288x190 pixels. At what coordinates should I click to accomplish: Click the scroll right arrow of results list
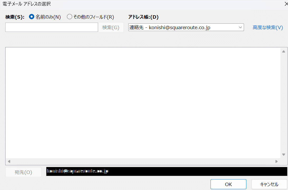(x=276, y=161)
